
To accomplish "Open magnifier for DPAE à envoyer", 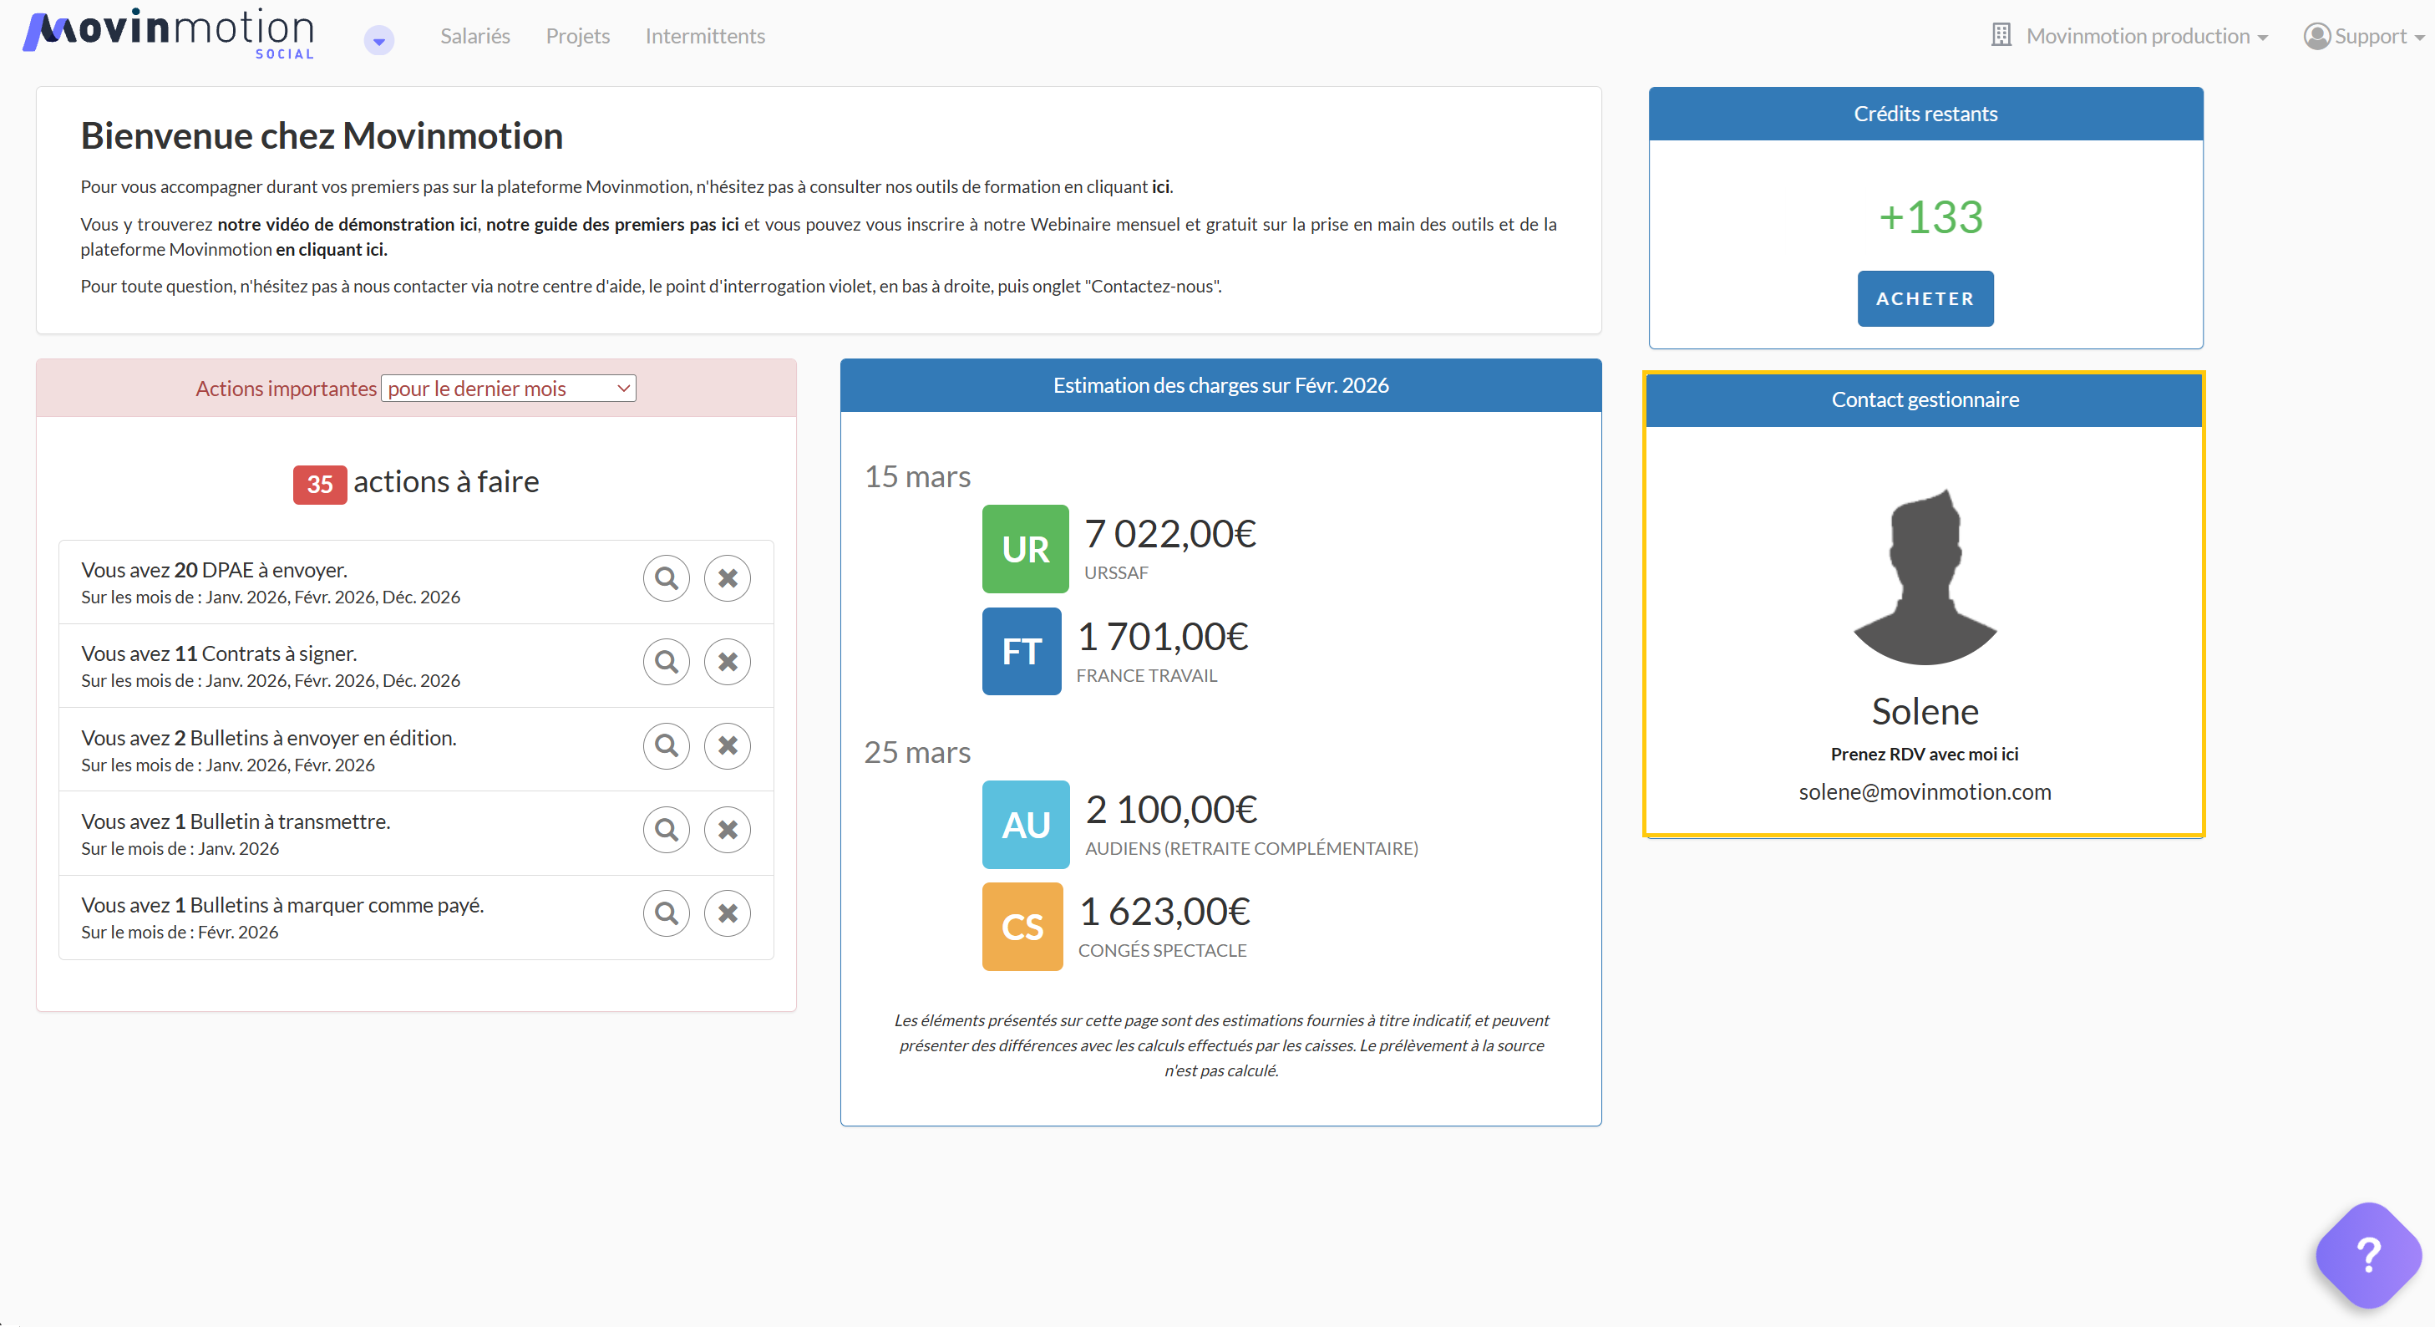I will coord(667,578).
